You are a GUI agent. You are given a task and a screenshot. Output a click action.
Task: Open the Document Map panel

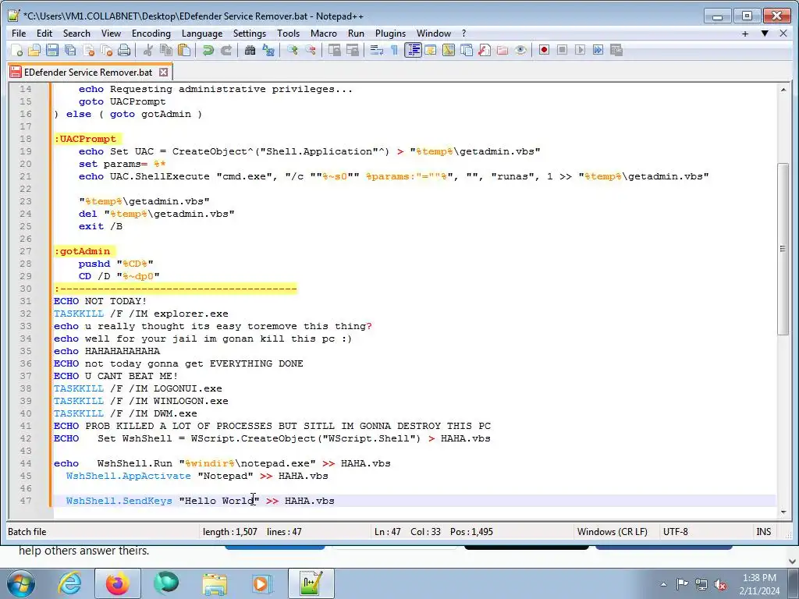point(449,50)
